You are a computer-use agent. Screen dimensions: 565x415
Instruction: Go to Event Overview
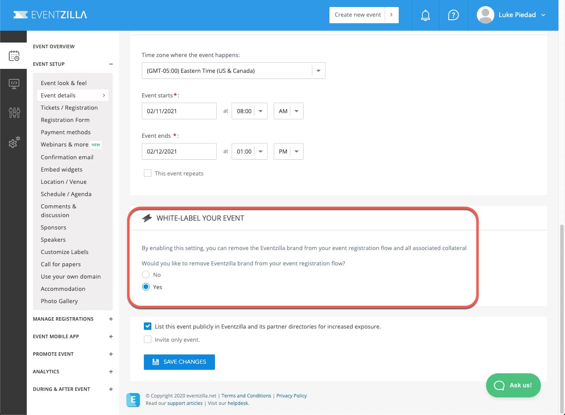point(54,47)
